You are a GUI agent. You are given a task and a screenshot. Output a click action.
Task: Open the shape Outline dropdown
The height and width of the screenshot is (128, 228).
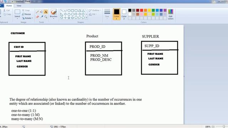coord(95,10)
